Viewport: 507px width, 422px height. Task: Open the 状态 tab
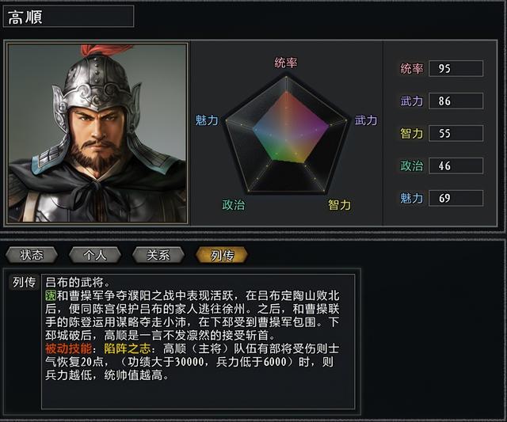pos(32,255)
